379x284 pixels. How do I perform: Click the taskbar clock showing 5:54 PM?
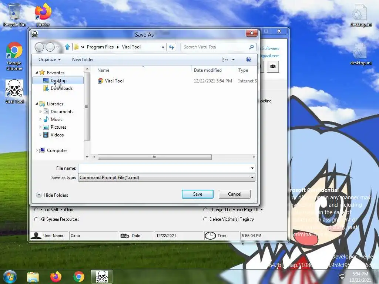pyautogui.click(x=360, y=277)
